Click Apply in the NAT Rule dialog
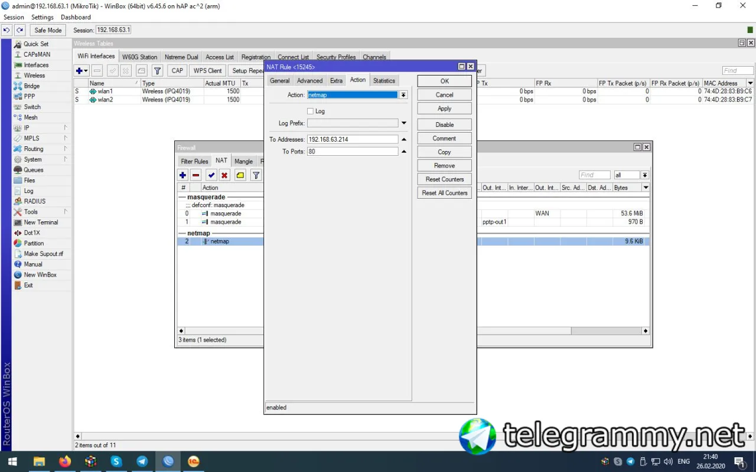The width and height of the screenshot is (756, 472). click(445, 109)
